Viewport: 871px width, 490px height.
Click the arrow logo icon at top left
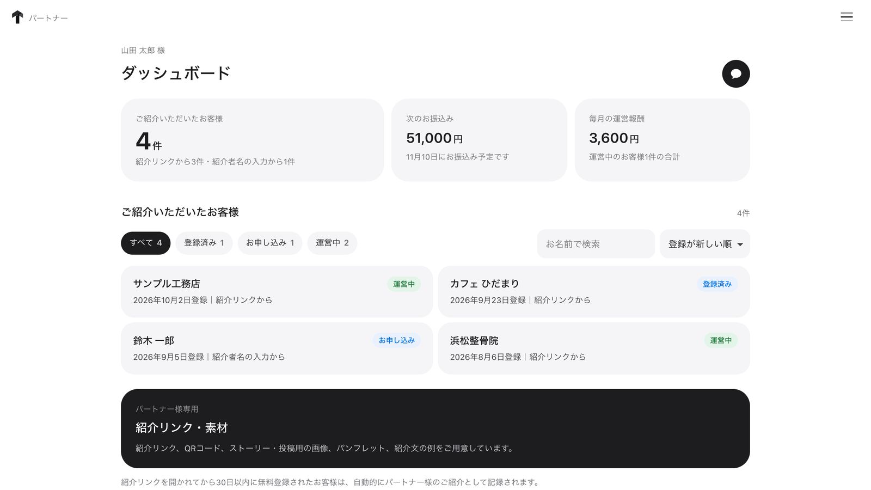(17, 17)
